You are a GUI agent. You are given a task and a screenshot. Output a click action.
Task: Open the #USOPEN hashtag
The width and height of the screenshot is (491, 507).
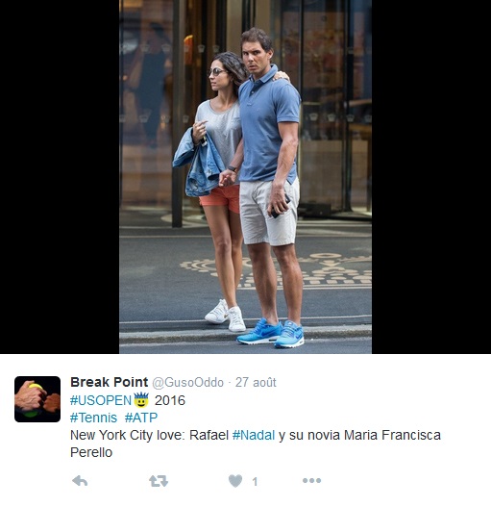click(101, 400)
